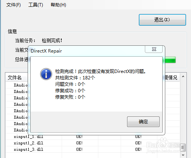This screenshot has height=158, width=191.
Task: Click the 问题文件：0个 line
Action: (x=70, y=84)
